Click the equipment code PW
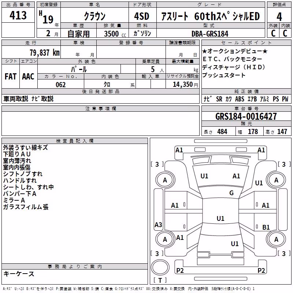The height and width of the screenshot is (293, 293). tap(285, 99)
